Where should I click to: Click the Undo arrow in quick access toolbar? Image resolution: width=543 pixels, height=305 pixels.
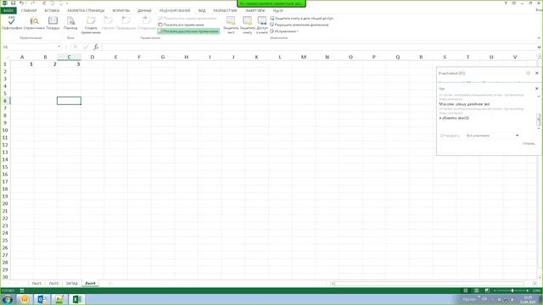click(x=21, y=3)
